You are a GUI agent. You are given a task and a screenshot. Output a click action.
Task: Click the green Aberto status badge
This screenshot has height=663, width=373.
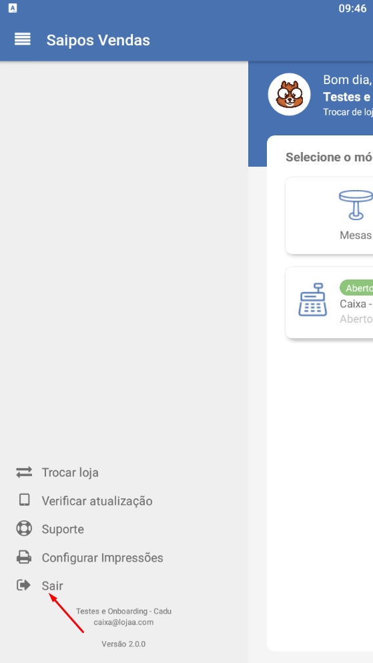coord(356,288)
